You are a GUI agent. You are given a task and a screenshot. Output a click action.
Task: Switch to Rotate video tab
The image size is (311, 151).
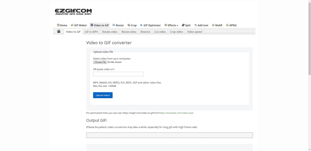109,32
